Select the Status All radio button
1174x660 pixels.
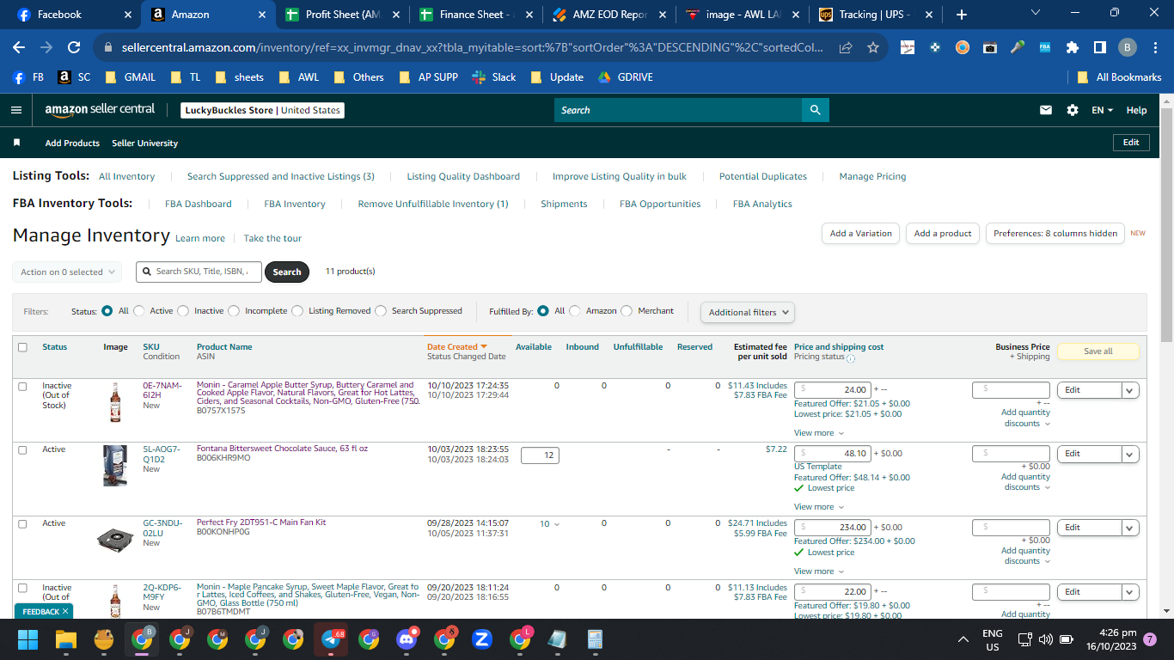pyautogui.click(x=107, y=311)
